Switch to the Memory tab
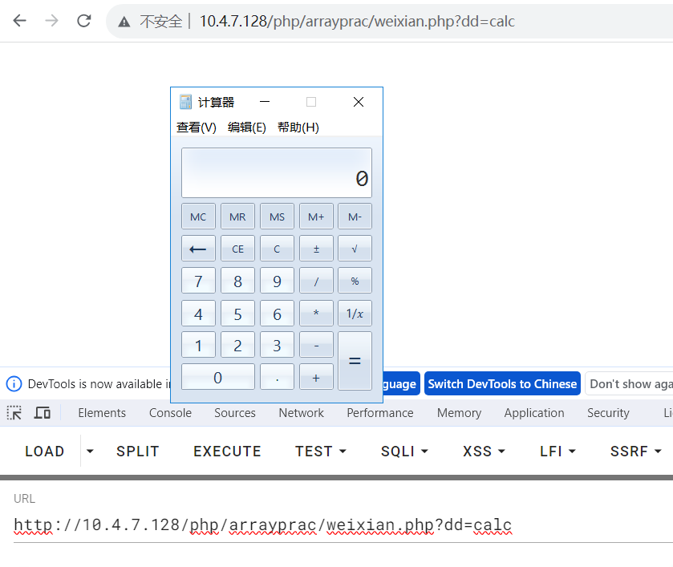The image size is (673, 567). point(459,413)
